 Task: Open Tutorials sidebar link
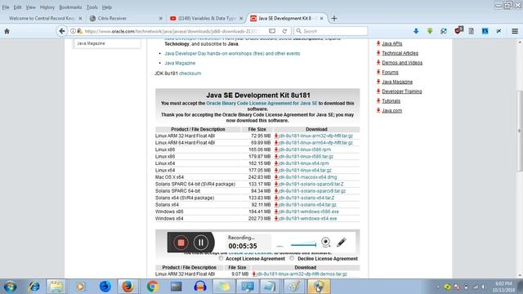tap(391, 101)
